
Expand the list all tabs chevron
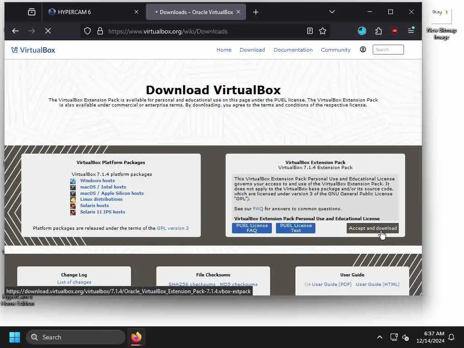tap(332, 12)
